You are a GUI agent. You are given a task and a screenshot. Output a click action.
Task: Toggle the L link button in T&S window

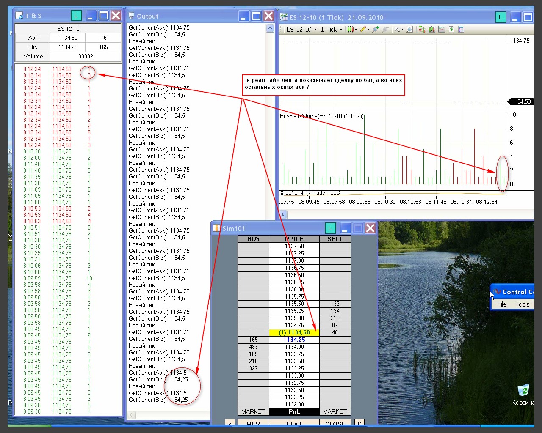click(76, 16)
